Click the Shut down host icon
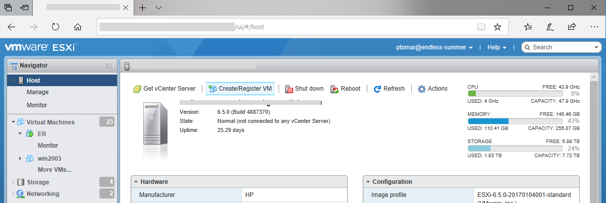 tap(289, 89)
